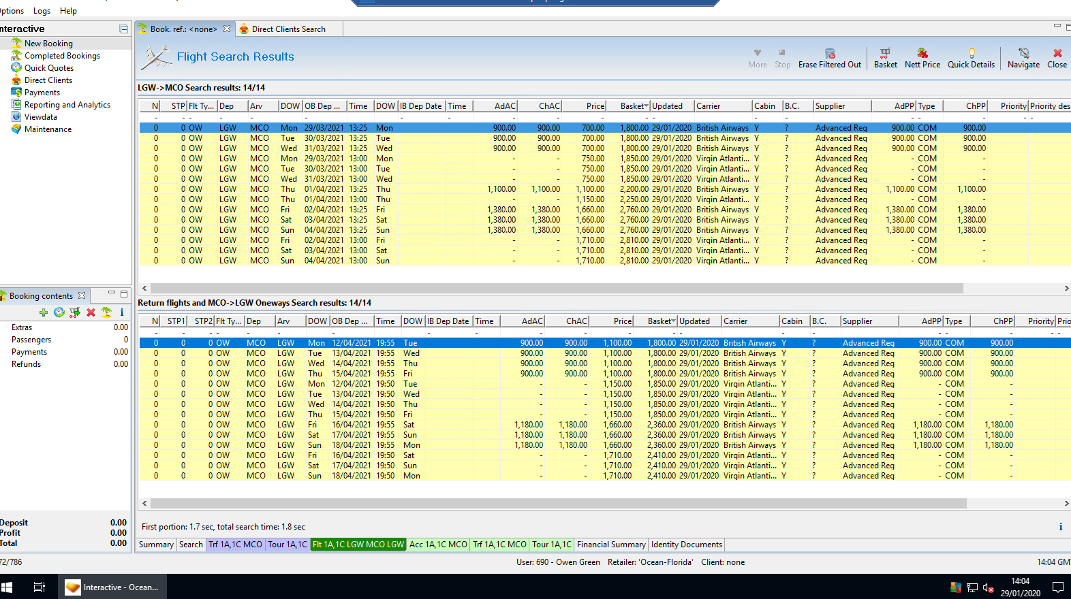Click the Erase Filtered Out icon
Screen dimensions: 1071x599
coord(829,53)
